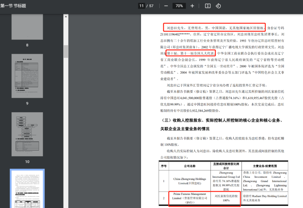Open page 10 thumbnail
Image resolution: width=303 pixels, height=208 pixels.
[27, 134]
